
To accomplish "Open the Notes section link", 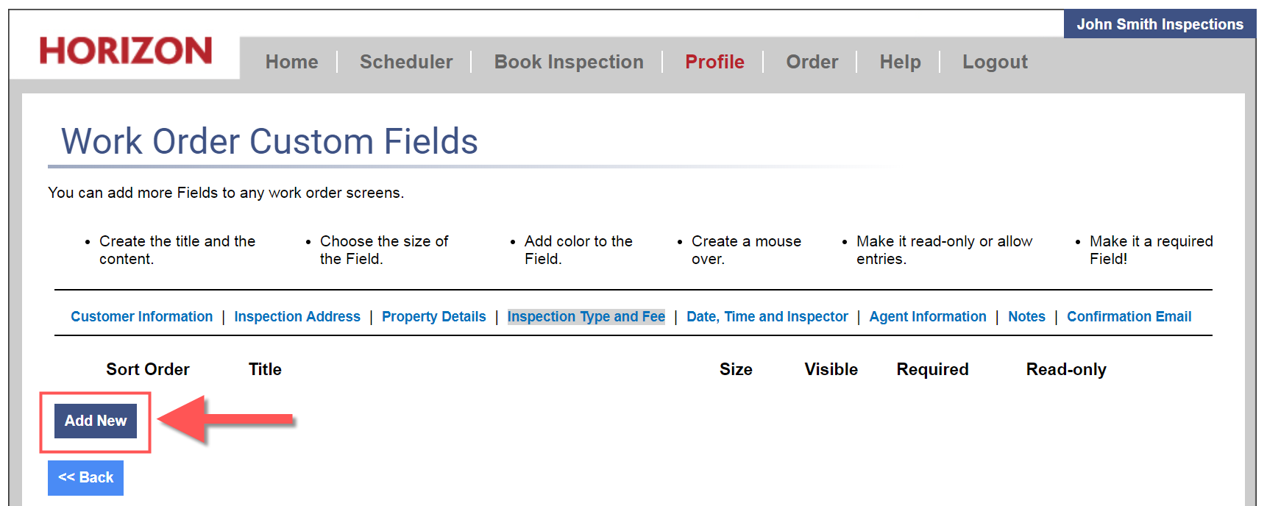I will click(1026, 316).
